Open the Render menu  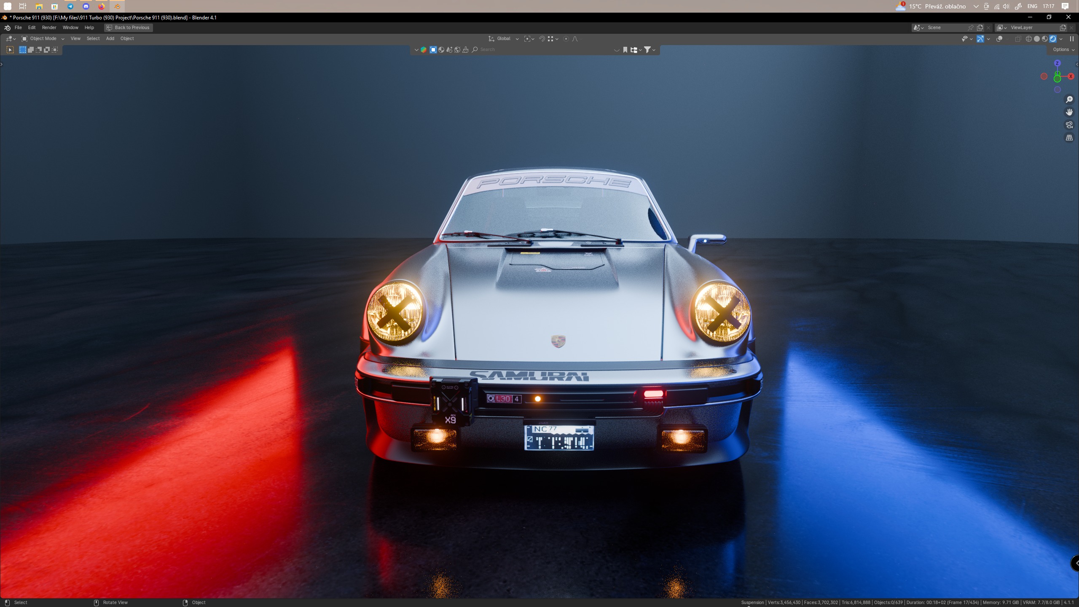coord(49,27)
